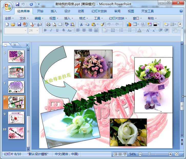Viewport: 186px width, 159px height.
Task: Open the 格式 menu
Action: click(83, 18)
